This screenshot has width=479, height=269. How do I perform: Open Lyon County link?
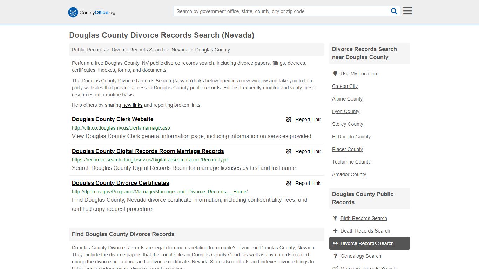point(346,111)
